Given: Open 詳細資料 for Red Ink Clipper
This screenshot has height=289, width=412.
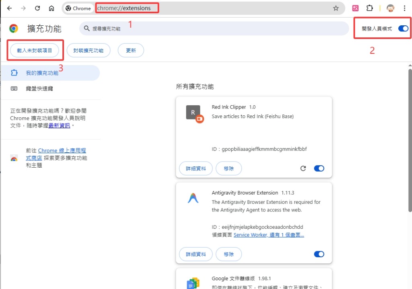Looking at the screenshot, I should [x=196, y=168].
